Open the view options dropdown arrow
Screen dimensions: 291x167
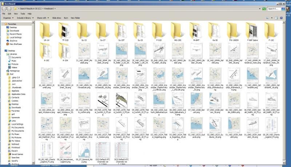272,18
